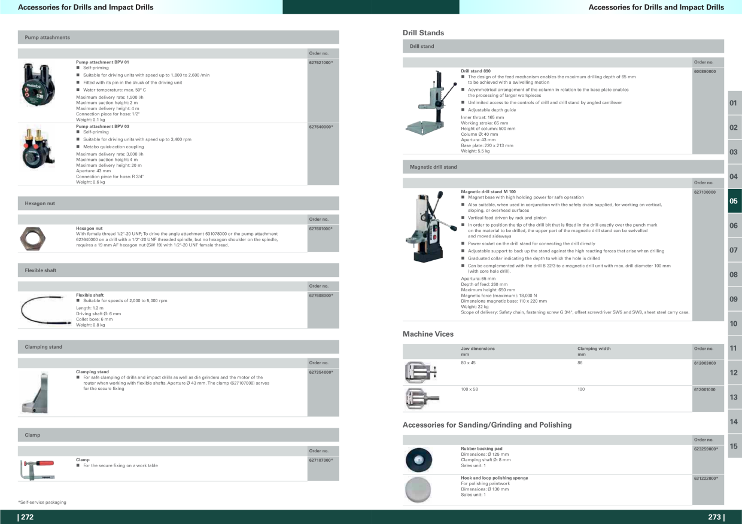Click the Hexagon nut section header

[x=178, y=203]
